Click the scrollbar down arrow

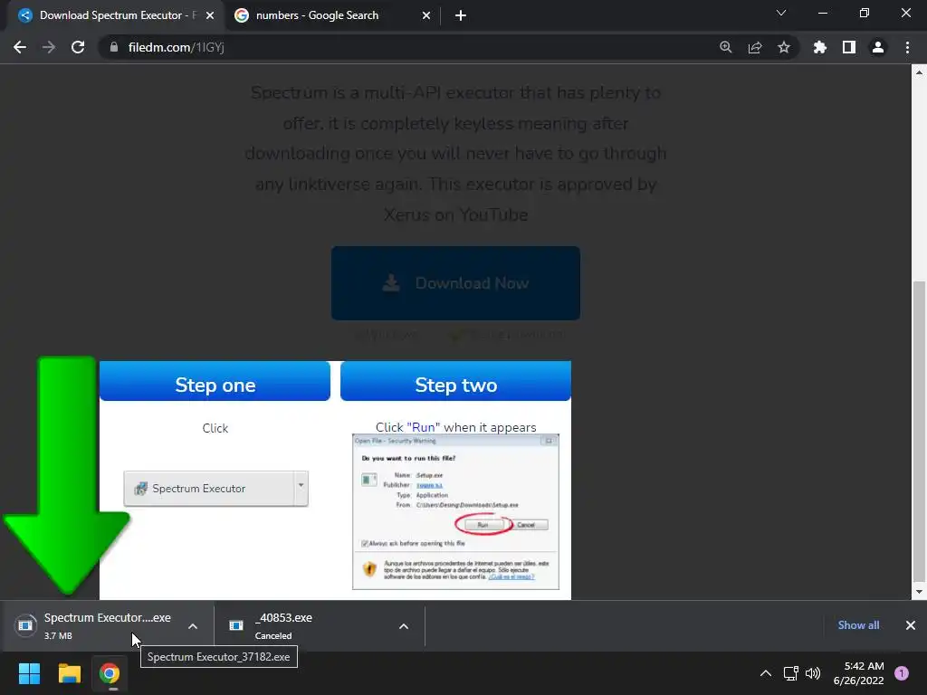tap(919, 592)
